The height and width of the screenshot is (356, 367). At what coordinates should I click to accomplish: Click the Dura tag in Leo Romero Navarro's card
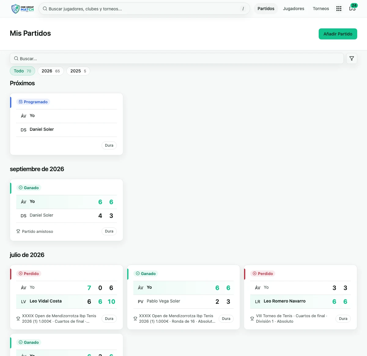343,319
